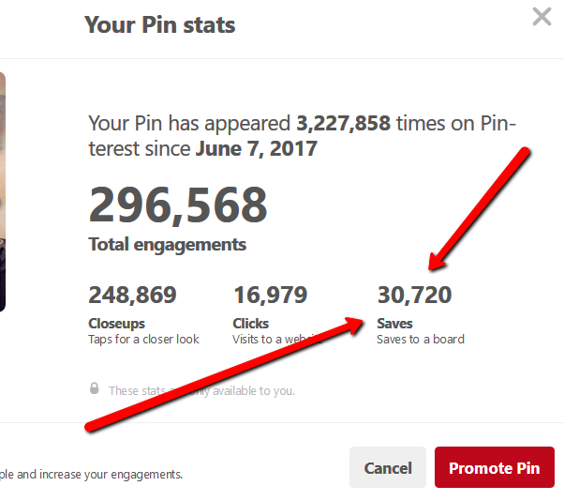Click the "Your Pin stats" heading
Screen dimensions: 564x501
coord(159,24)
